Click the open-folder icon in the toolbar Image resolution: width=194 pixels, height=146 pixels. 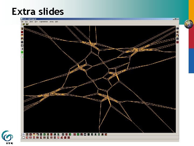click(x=23, y=24)
